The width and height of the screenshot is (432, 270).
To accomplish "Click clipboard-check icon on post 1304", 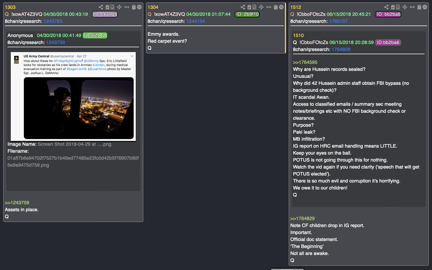I will pos(249,7).
